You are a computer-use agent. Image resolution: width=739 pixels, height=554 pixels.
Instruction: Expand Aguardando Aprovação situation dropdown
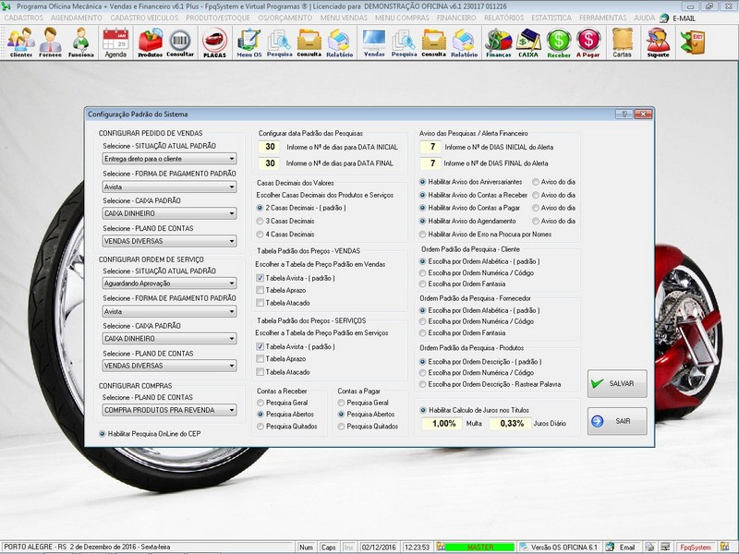[x=232, y=283]
